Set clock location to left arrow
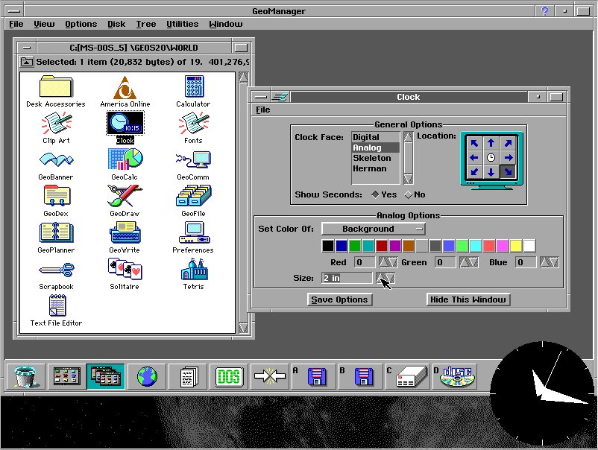The height and width of the screenshot is (450, 598). 474,157
